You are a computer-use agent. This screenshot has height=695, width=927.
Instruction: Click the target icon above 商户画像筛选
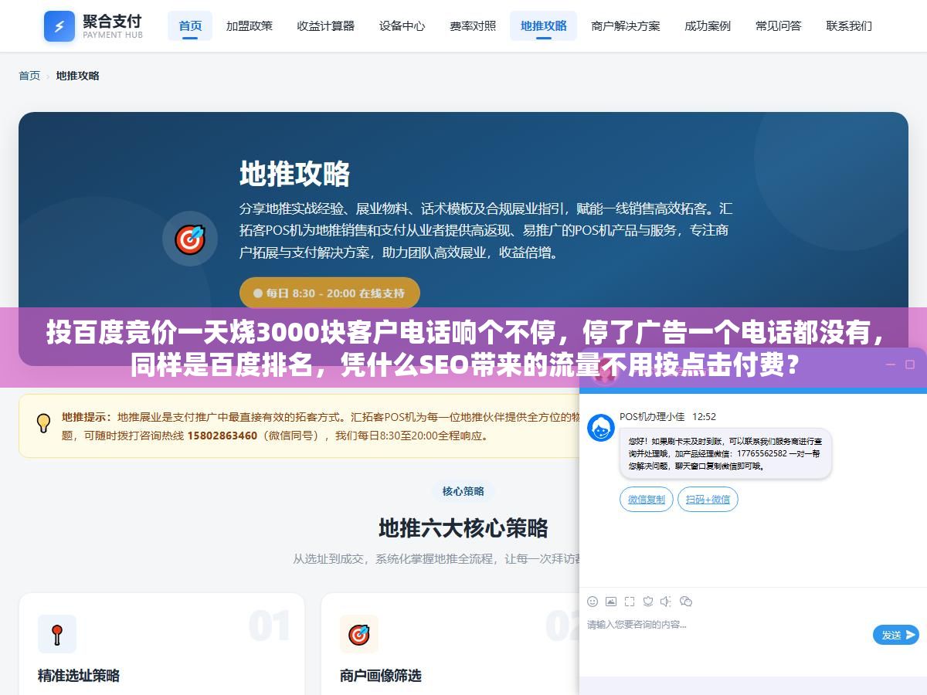[x=359, y=635]
